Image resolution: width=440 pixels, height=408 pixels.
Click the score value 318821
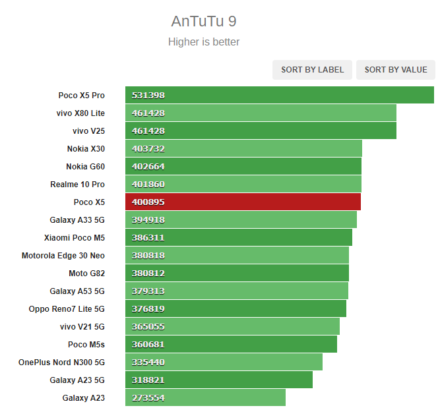pyautogui.click(x=148, y=380)
